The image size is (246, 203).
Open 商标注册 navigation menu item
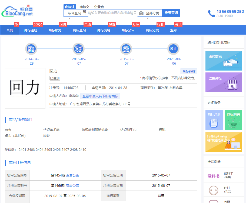coord(31,30)
